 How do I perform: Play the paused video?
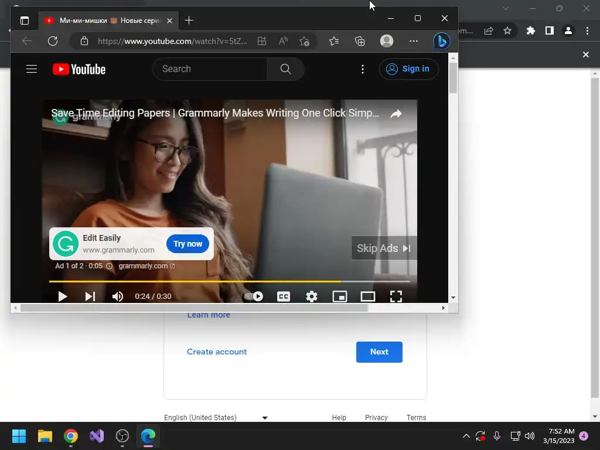pyautogui.click(x=62, y=296)
